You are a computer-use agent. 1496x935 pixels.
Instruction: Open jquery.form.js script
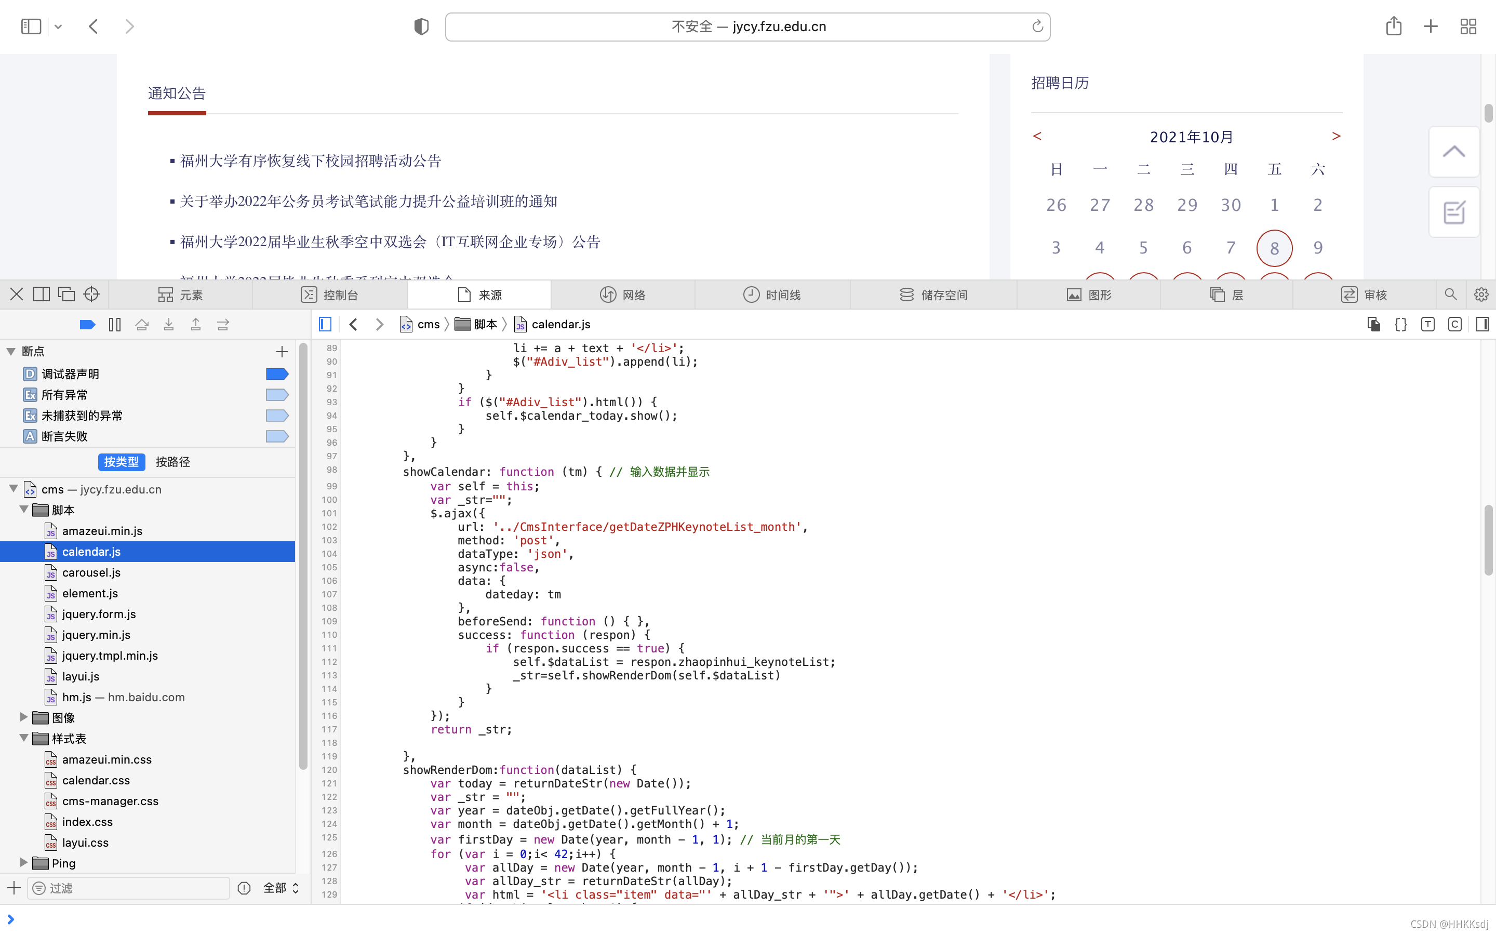pos(99,614)
